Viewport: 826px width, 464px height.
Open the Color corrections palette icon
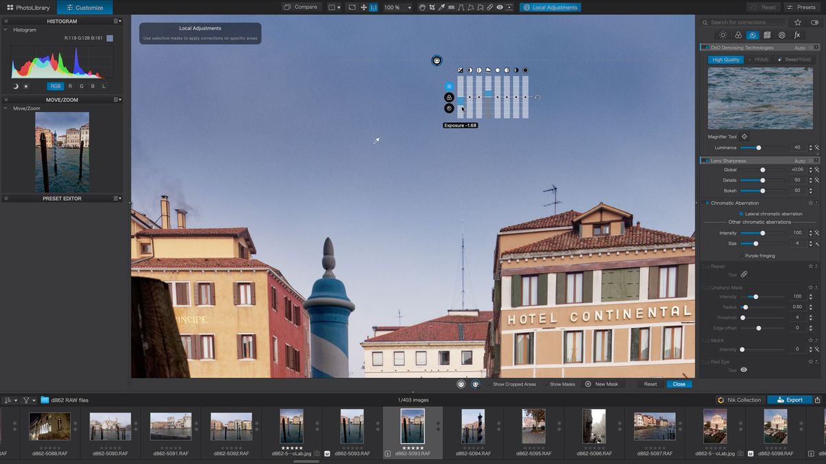coord(738,35)
